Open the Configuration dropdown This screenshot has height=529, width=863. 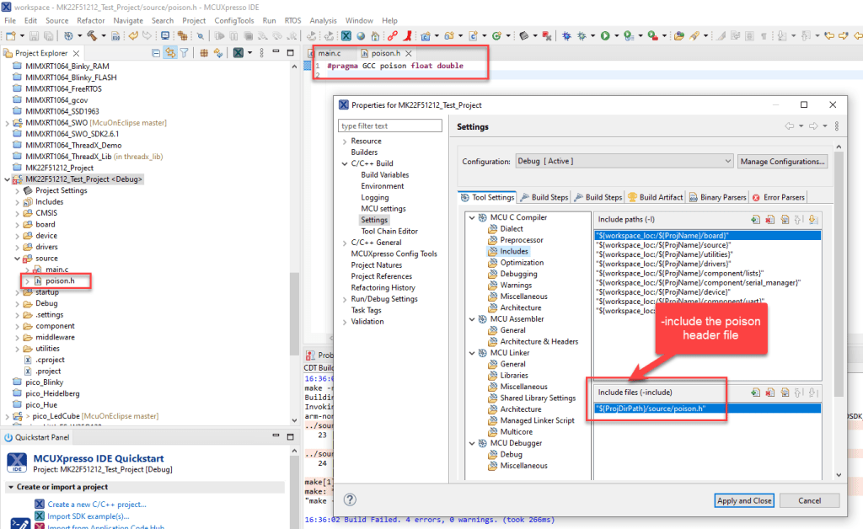click(623, 162)
